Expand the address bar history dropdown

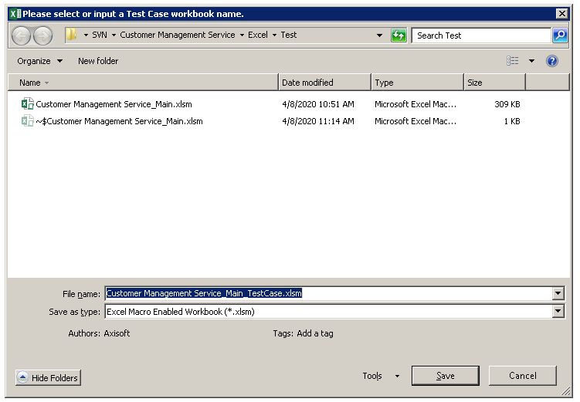point(379,35)
